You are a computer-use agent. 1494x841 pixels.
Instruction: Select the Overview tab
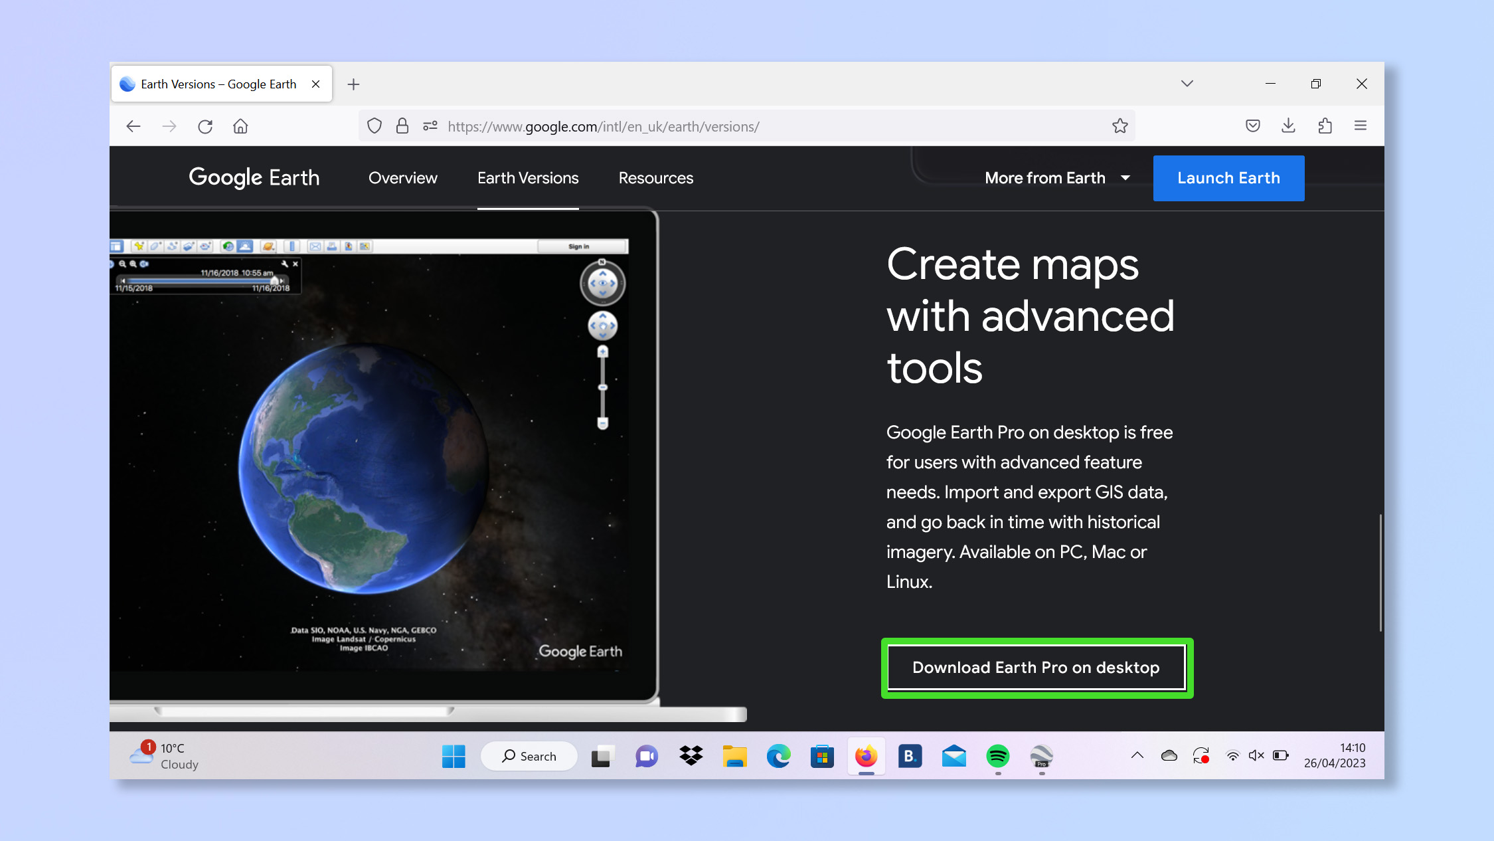coord(403,177)
